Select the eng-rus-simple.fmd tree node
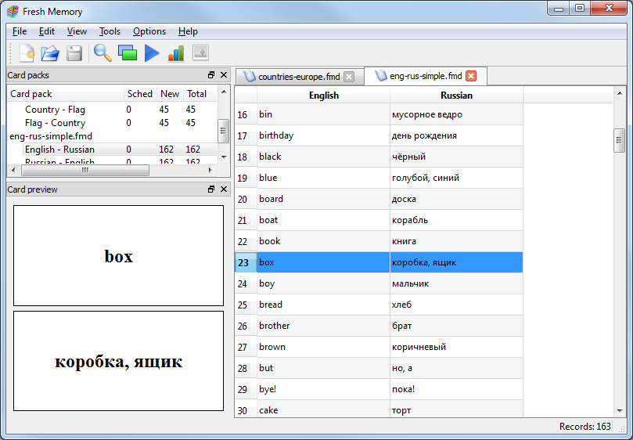Image resolution: width=633 pixels, height=440 pixels. pyautogui.click(x=51, y=136)
